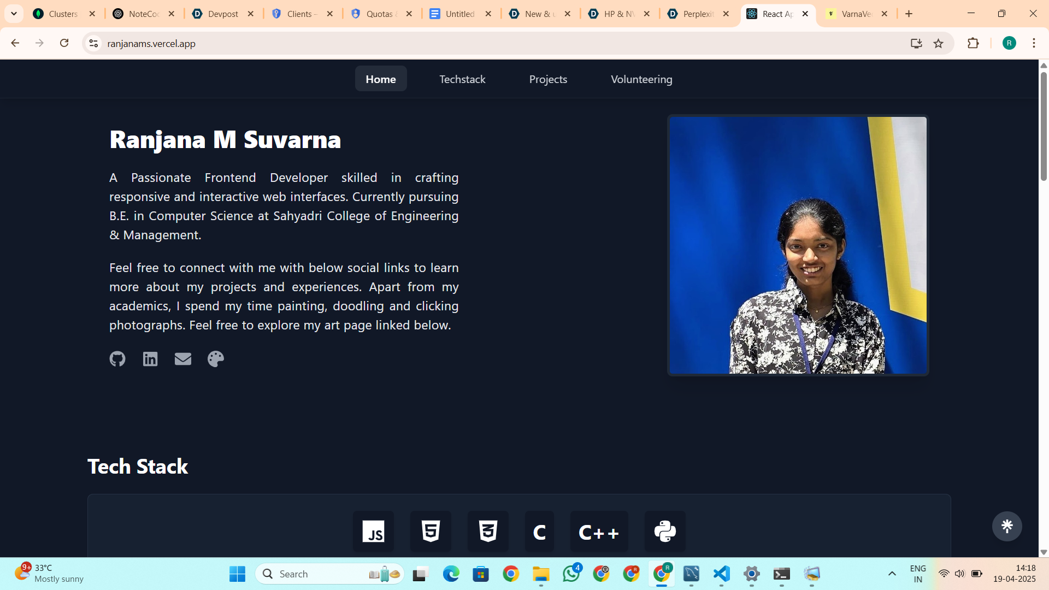Open the GitHub profile icon link
Viewport: 1049px width, 590px height.
pyautogui.click(x=117, y=359)
